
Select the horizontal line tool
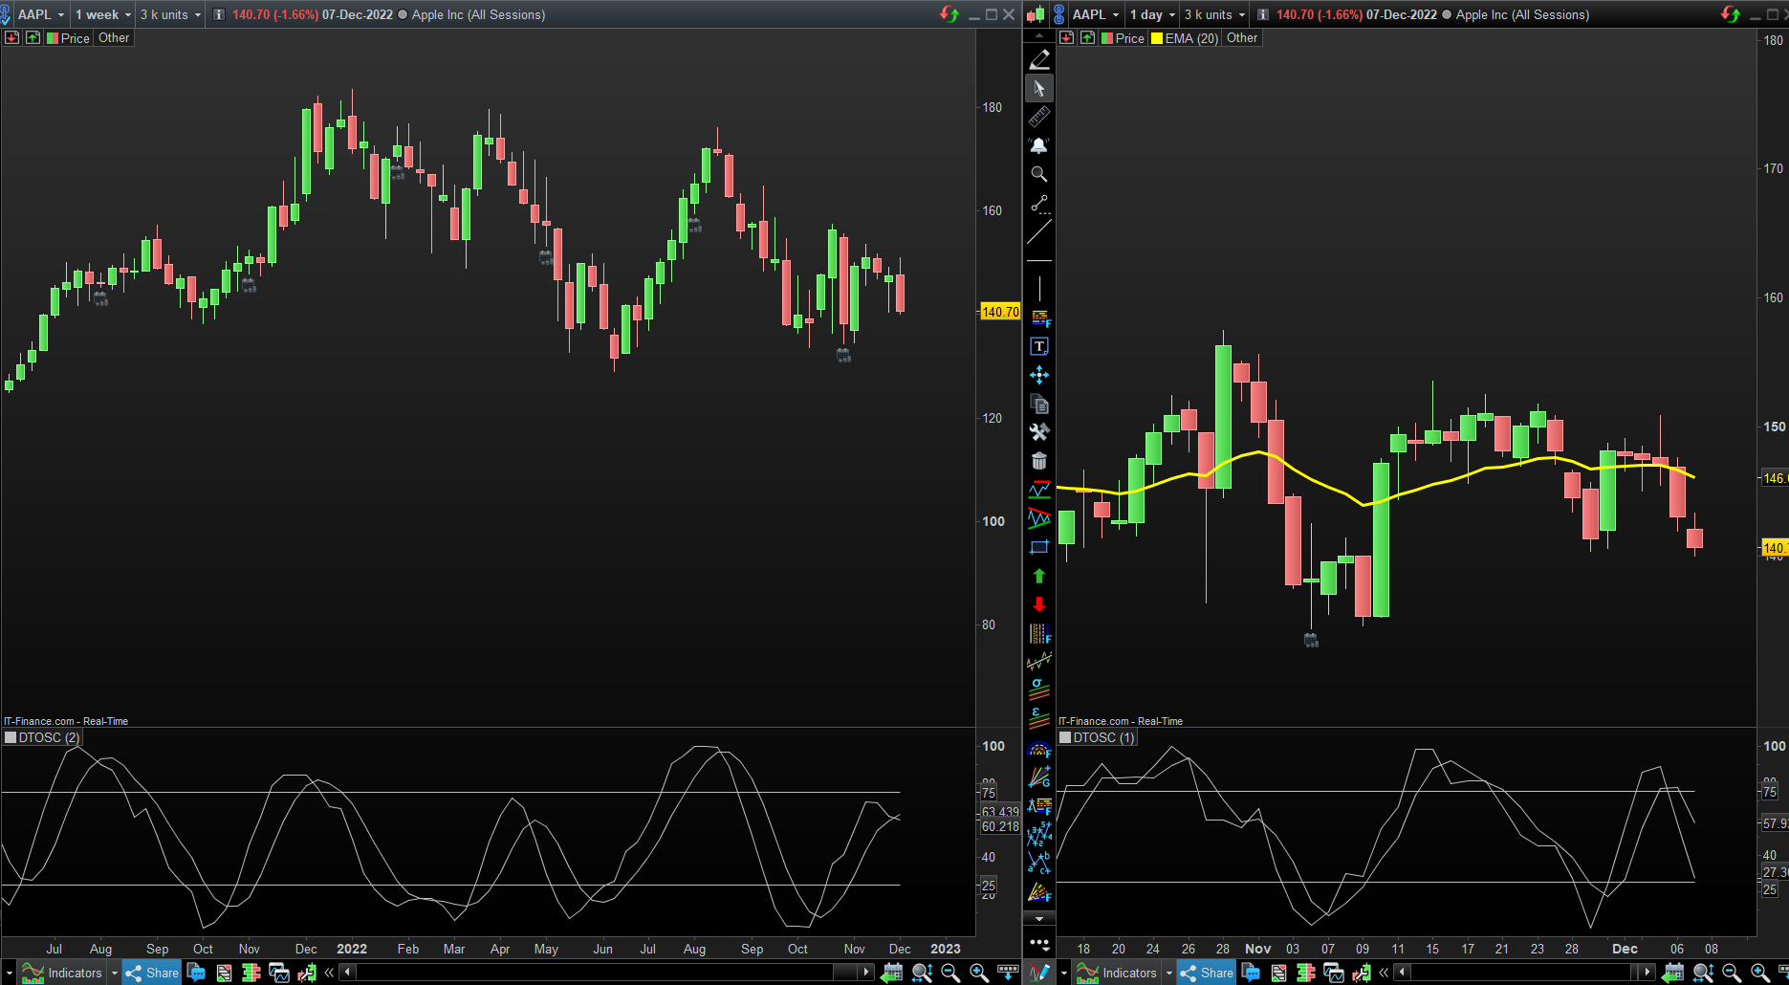[1039, 260]
